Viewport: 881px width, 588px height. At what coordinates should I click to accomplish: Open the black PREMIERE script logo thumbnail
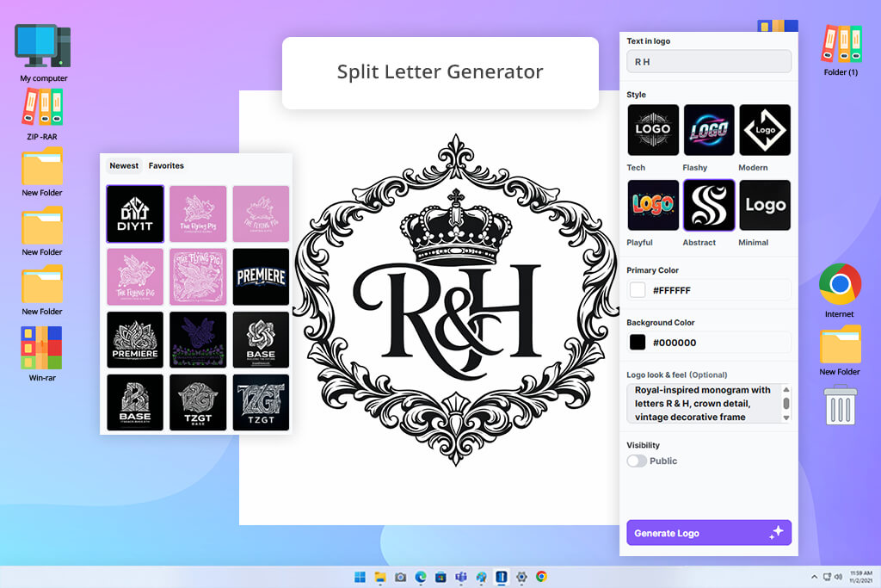[x=261, y=276]
